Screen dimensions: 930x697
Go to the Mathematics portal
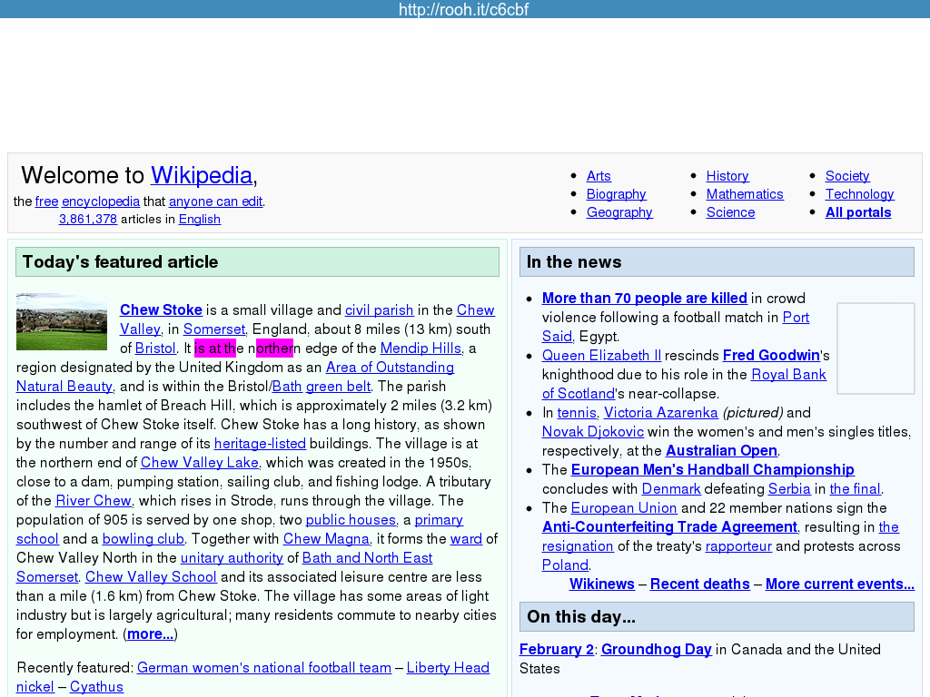[x=745, y=194]
